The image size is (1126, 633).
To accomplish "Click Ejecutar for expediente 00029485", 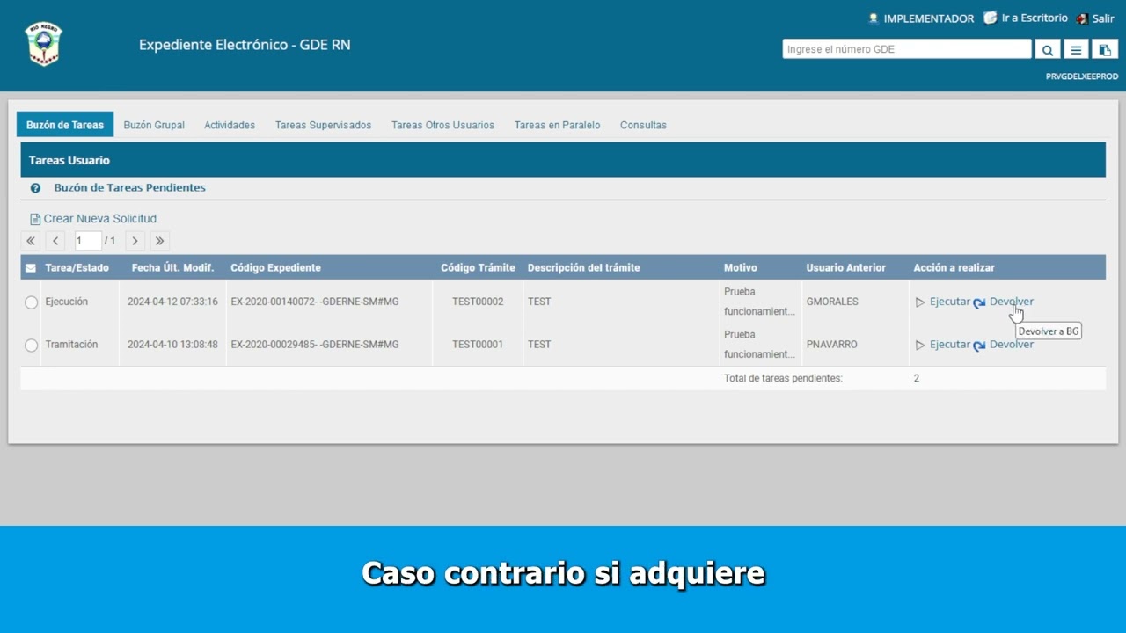I will click(x=950, y=345).
